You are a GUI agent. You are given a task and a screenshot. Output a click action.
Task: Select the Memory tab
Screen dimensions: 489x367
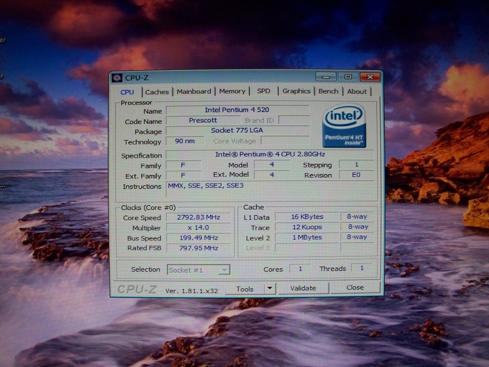tap(233, 91)
